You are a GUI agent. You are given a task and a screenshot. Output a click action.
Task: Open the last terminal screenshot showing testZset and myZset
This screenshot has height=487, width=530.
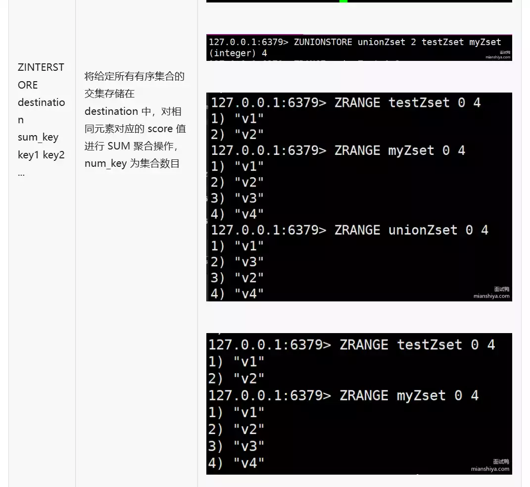(x=359, y=403)
